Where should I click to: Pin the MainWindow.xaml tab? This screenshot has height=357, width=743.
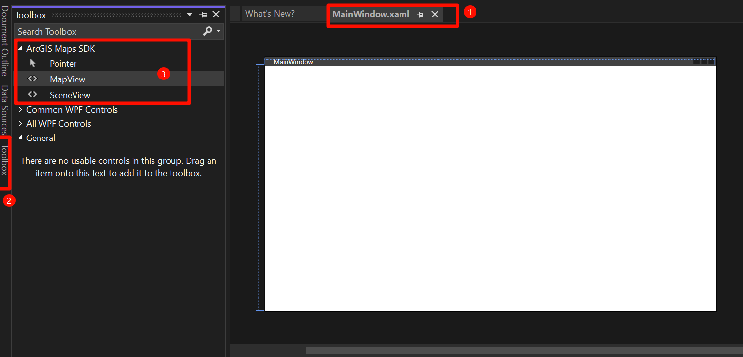click(420, 15)
